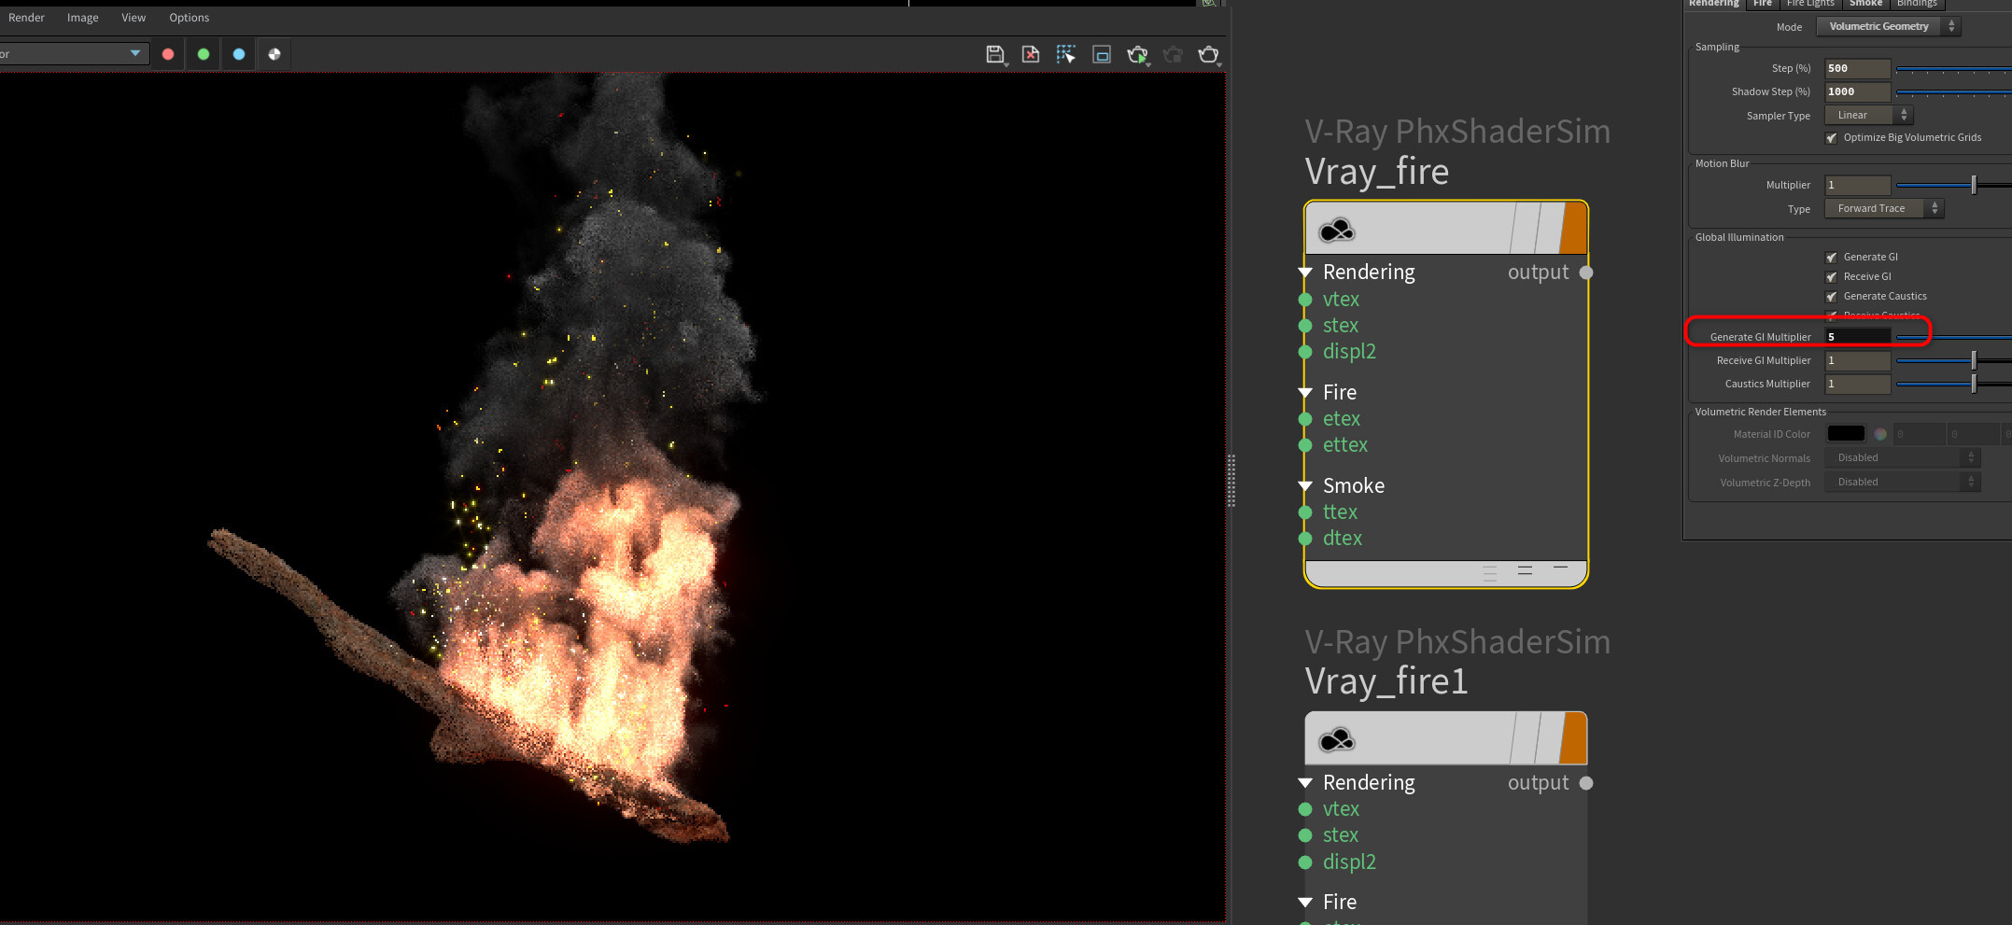Open the Volumetric Normals dropdown
This screenshot has height=925, width=2012.
pos(1902,457)
